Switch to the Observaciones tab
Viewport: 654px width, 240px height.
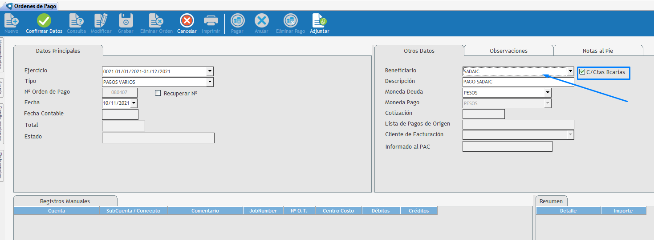508,51
